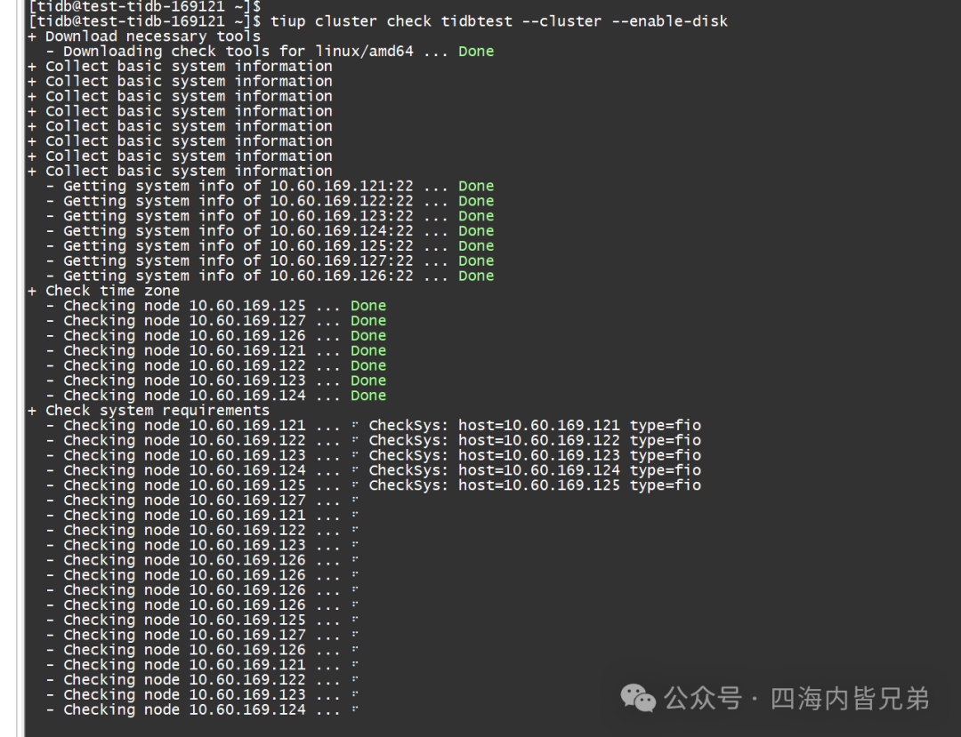Click 'Checking node 10.60.169.125 ... Done' line
Screen dimensions: 961x737
point(215,306)
